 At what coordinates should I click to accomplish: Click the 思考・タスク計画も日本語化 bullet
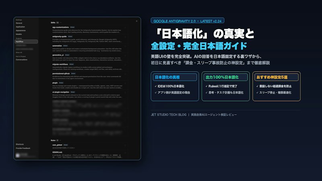coord(225,93)
